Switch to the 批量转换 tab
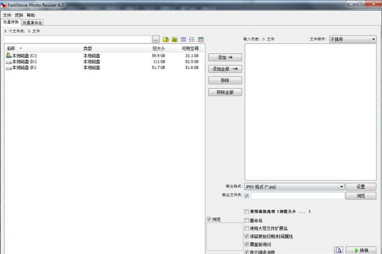The image size is (382, 254). (x=11, y=22)
